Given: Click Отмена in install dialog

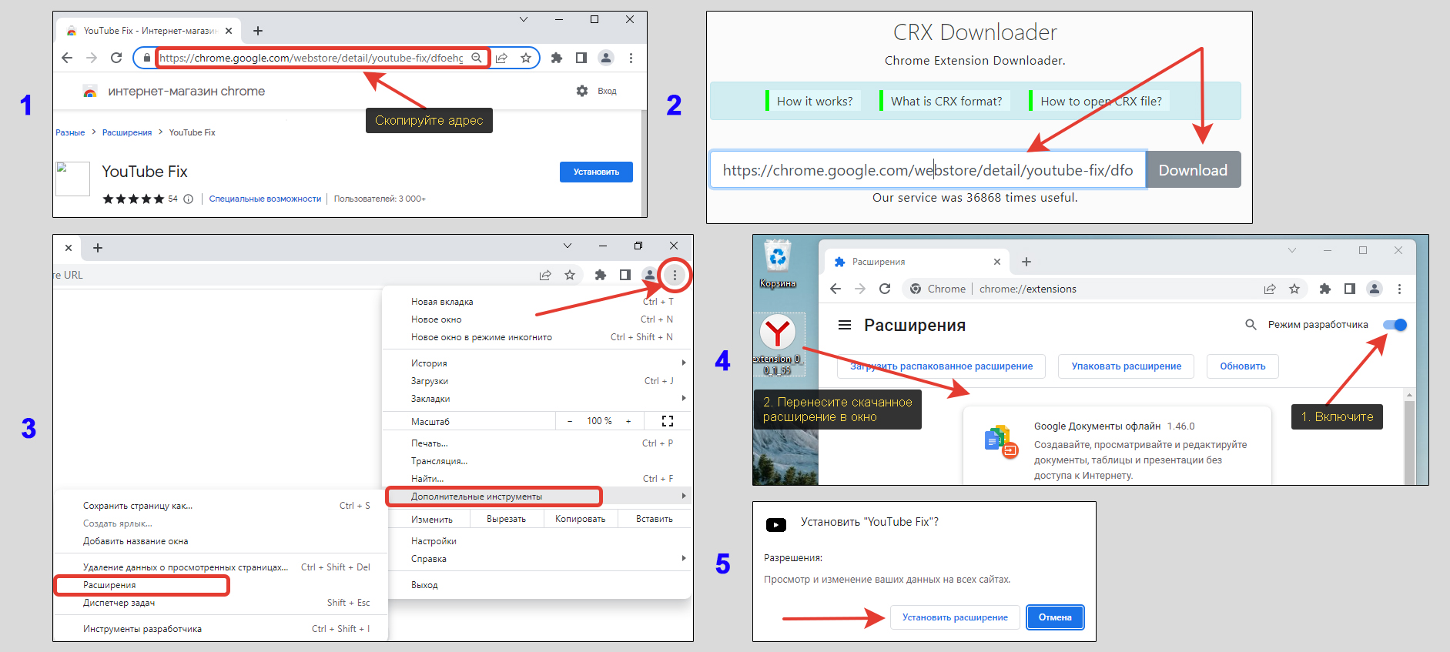Looking at the screenshot, I should pyautogui.click(x=1055, y=617).
